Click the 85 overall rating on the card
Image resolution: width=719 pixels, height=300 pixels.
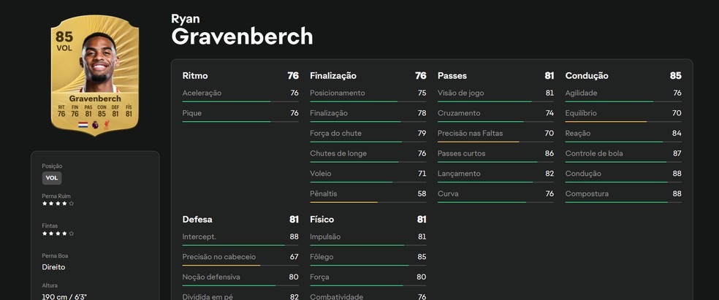(x=64, y=36)
